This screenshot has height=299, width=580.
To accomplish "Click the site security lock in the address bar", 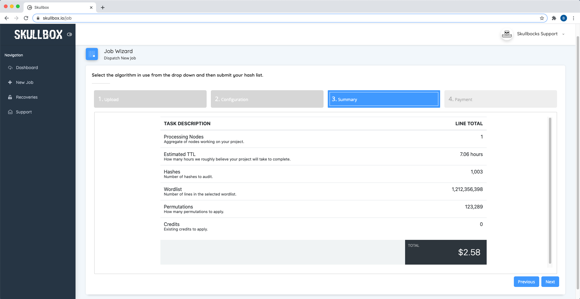I will pyautogui.click(x=38, y=18).
